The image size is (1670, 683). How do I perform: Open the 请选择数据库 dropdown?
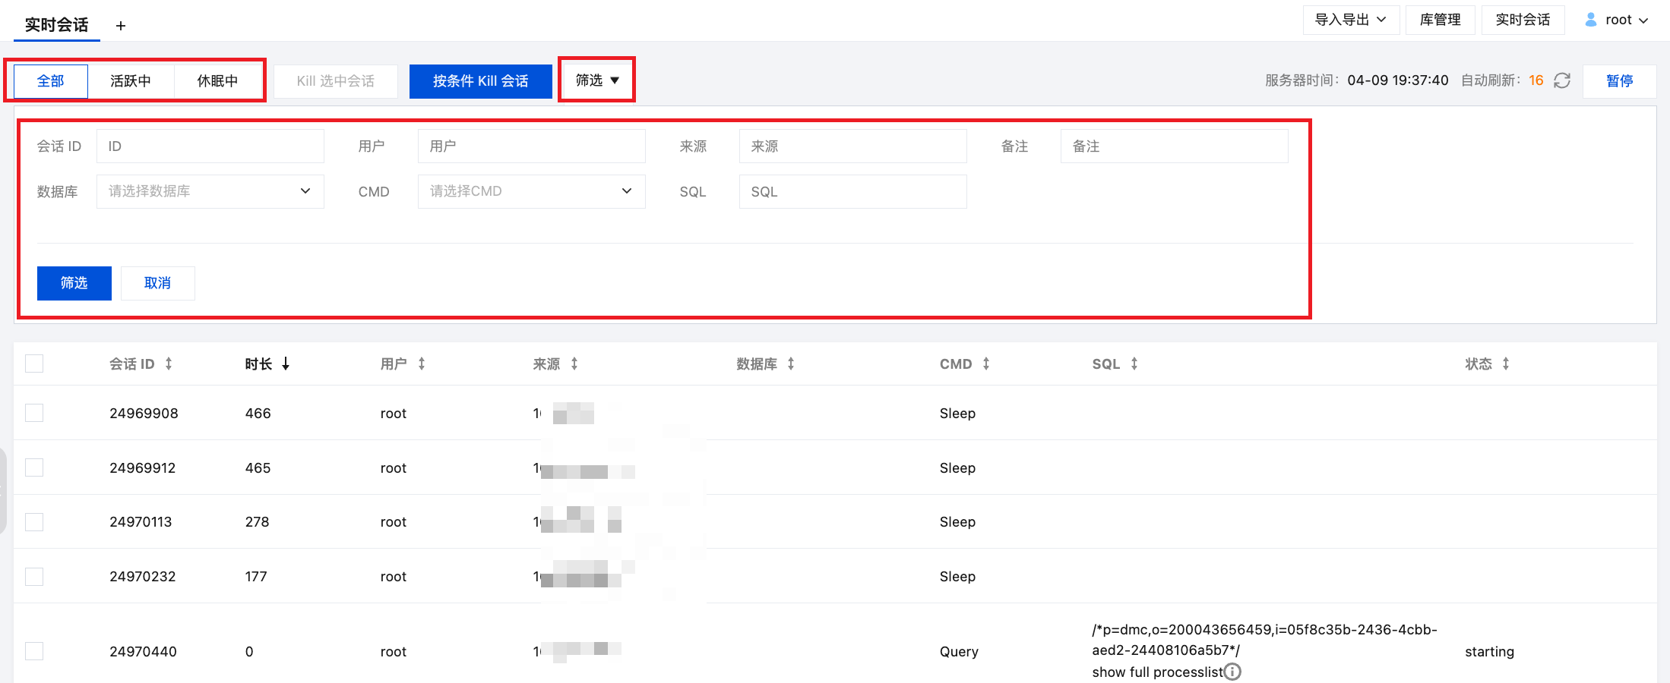pos(210,191)
